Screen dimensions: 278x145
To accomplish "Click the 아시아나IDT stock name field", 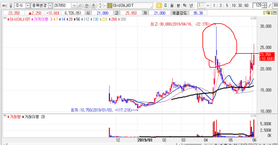I will [x=132, y=6].
